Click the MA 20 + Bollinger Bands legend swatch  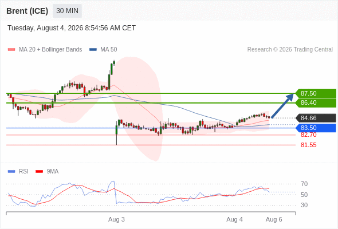point(11,50)
